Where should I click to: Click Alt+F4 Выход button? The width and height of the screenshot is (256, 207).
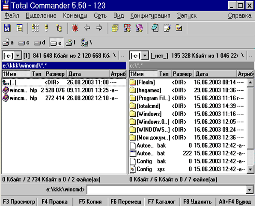235,202
